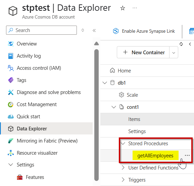This screenshot has width=194, height=186.
Task: Click the favorite star icon beside the title
Action: 123,8
